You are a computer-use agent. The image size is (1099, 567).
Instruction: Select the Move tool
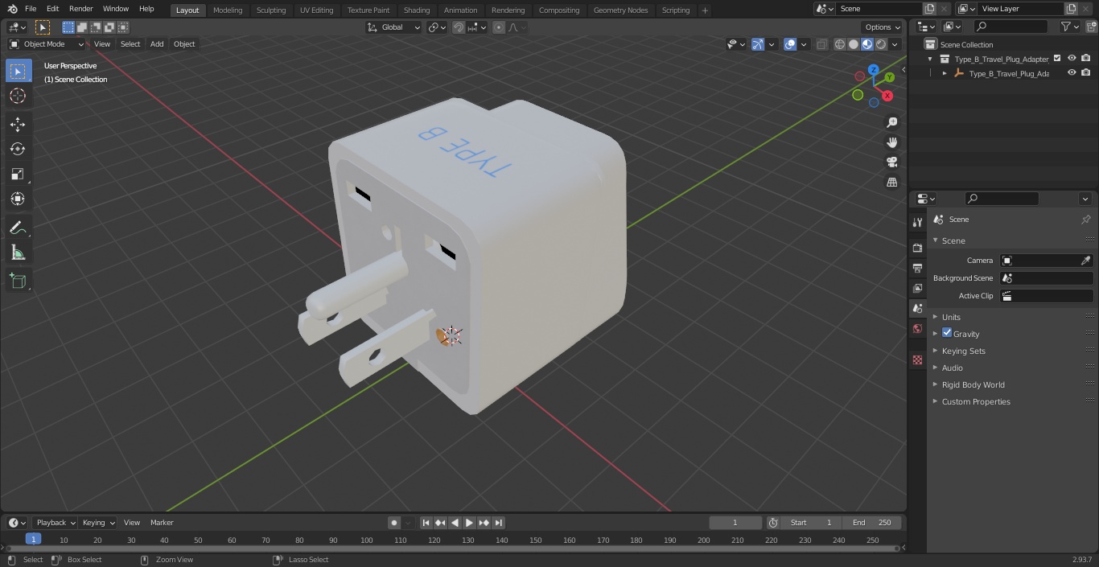coord(18,124)
